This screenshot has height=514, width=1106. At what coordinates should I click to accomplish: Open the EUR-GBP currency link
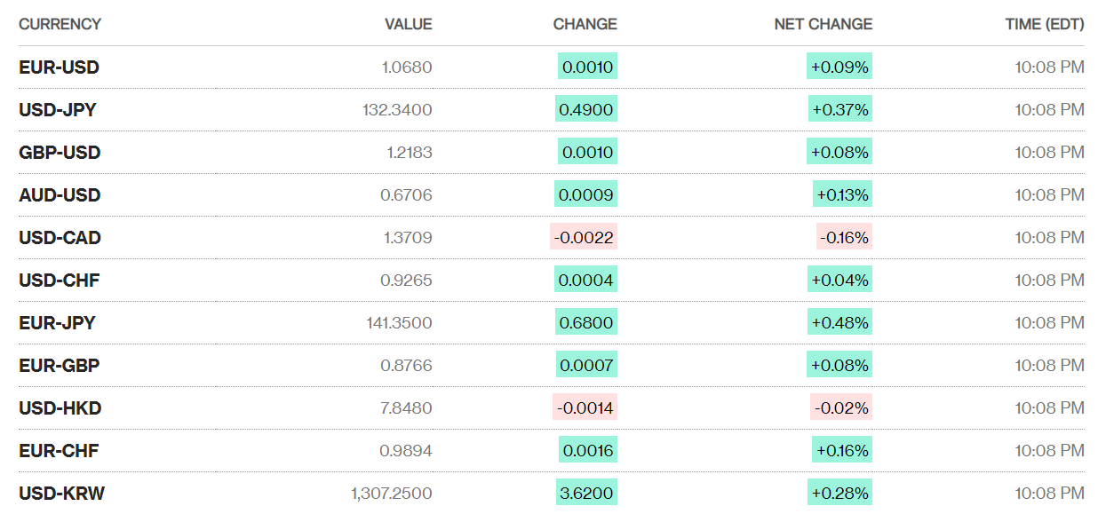click(59, 366)
